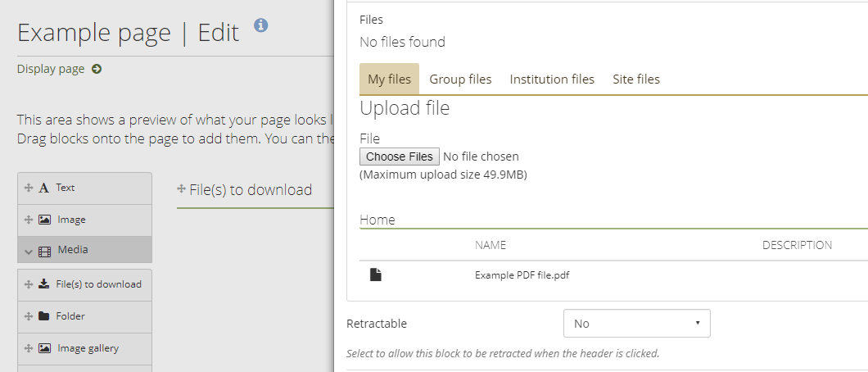Select the Example PDF file document icon
The height and width of the screenshot is (372, 868).
[x=375, y=274]
